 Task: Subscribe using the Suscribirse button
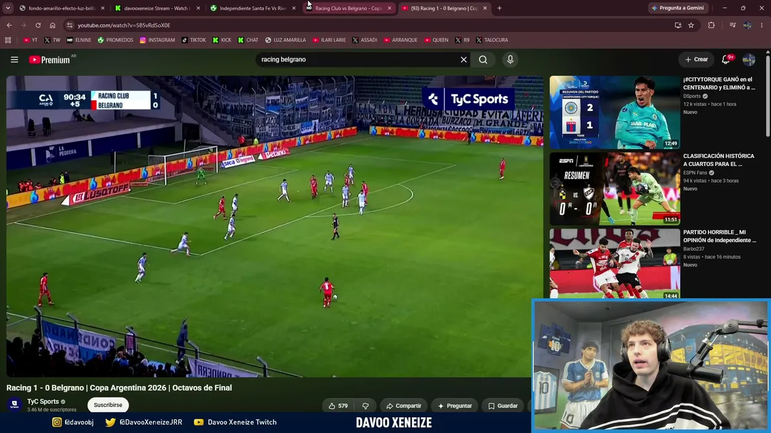pos(108,405)
